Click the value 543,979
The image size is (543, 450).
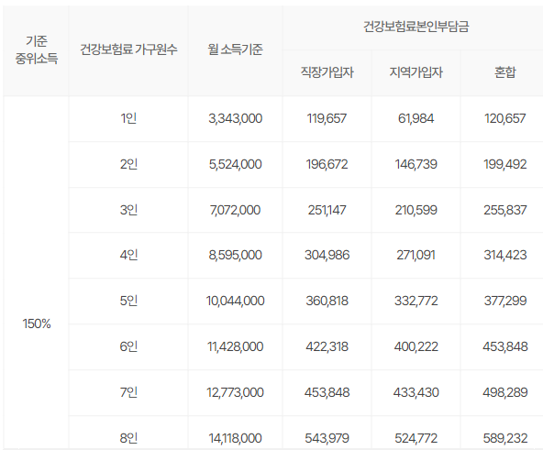pos(327,439)
